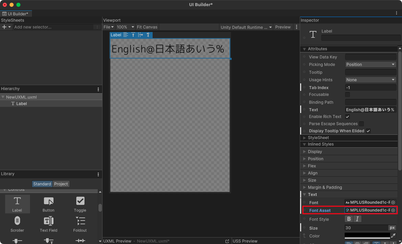Click the Text attribute input field
The height and width of the screenshot is (244, 402).
tap(370, 110)
